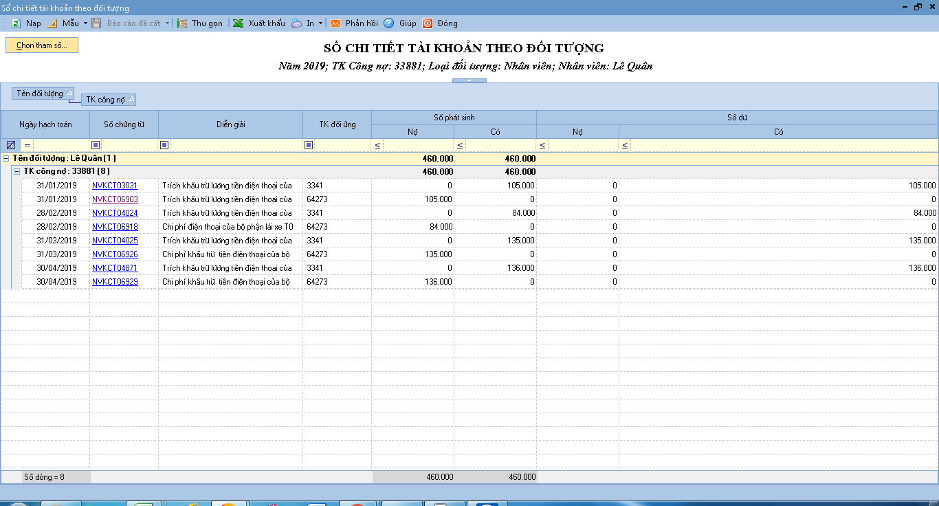
Task: Open the Mẫu dropdown arrow
Action: pos(85,23)
